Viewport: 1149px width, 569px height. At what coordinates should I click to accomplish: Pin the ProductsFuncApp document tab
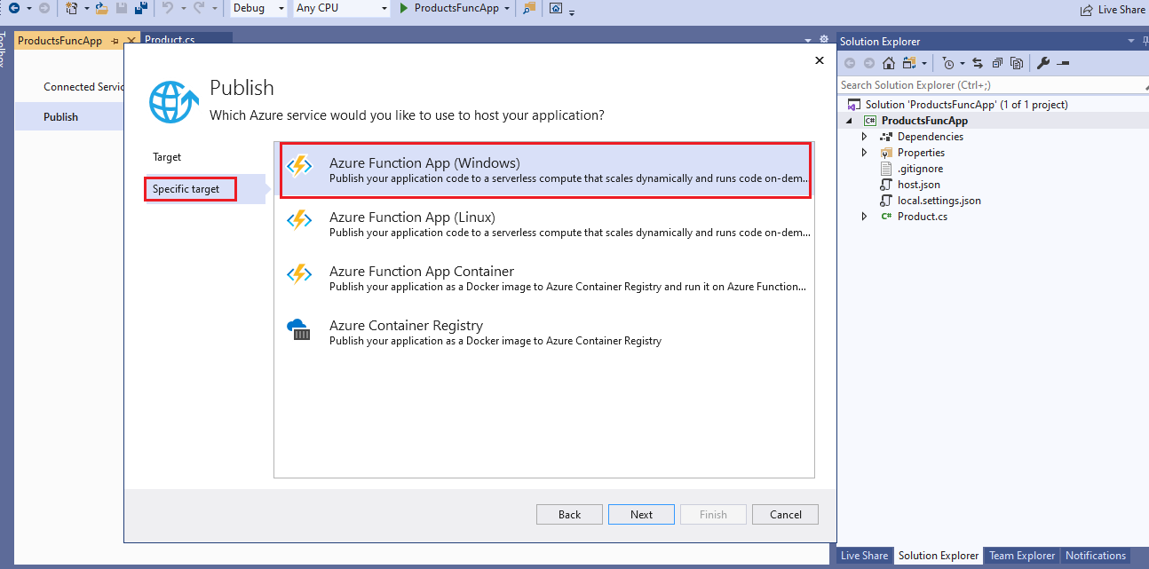[x=115, y=41]
